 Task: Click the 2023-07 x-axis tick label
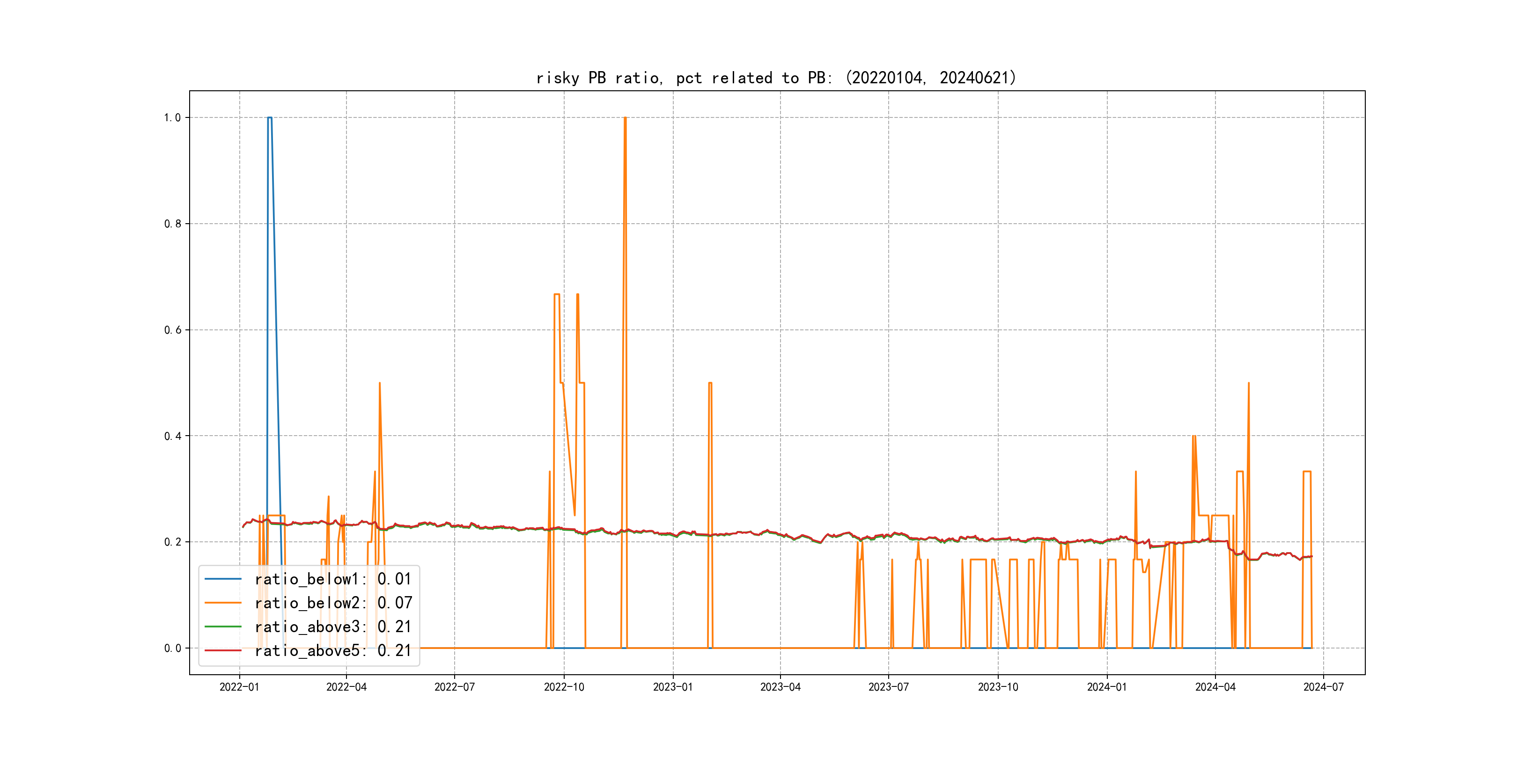888,687
